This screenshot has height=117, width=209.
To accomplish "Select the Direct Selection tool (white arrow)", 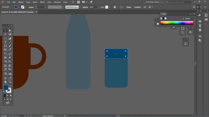I will pyautogui.click(x=10, y=31).
